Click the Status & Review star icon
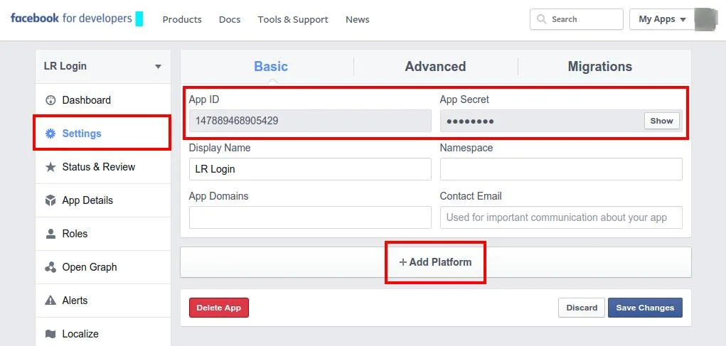The width and height of the screenshot is (726, 346). pyautogui.click(x=50, y=167)
